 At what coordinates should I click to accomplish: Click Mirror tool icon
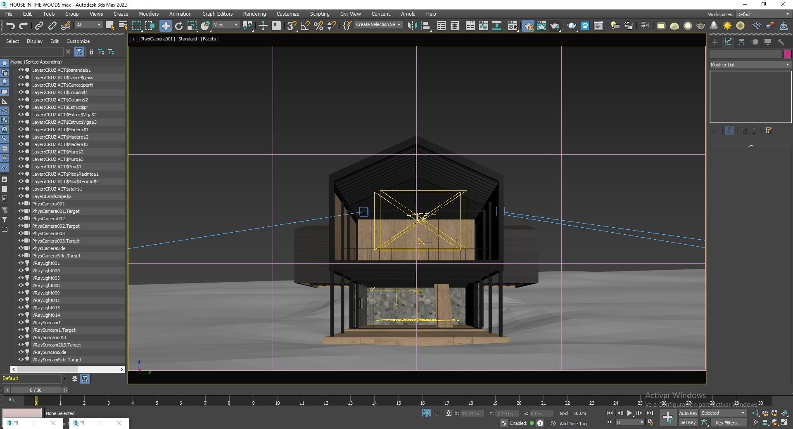point(412,26)
